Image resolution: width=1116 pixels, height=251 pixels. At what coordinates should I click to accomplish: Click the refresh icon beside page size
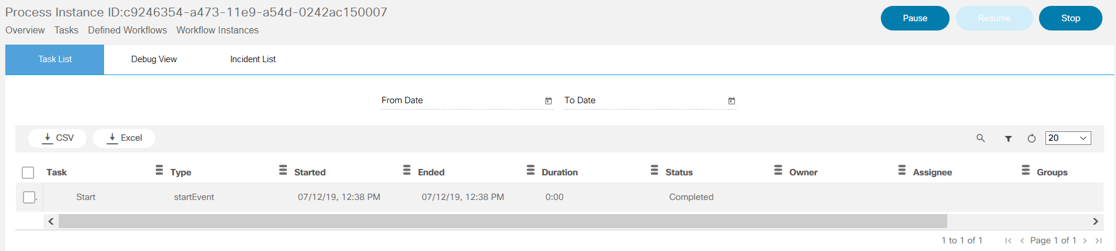1031,139
